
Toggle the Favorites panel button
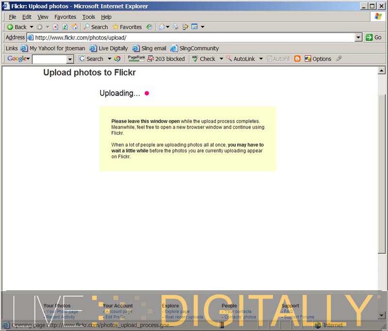tap(127, 27)
